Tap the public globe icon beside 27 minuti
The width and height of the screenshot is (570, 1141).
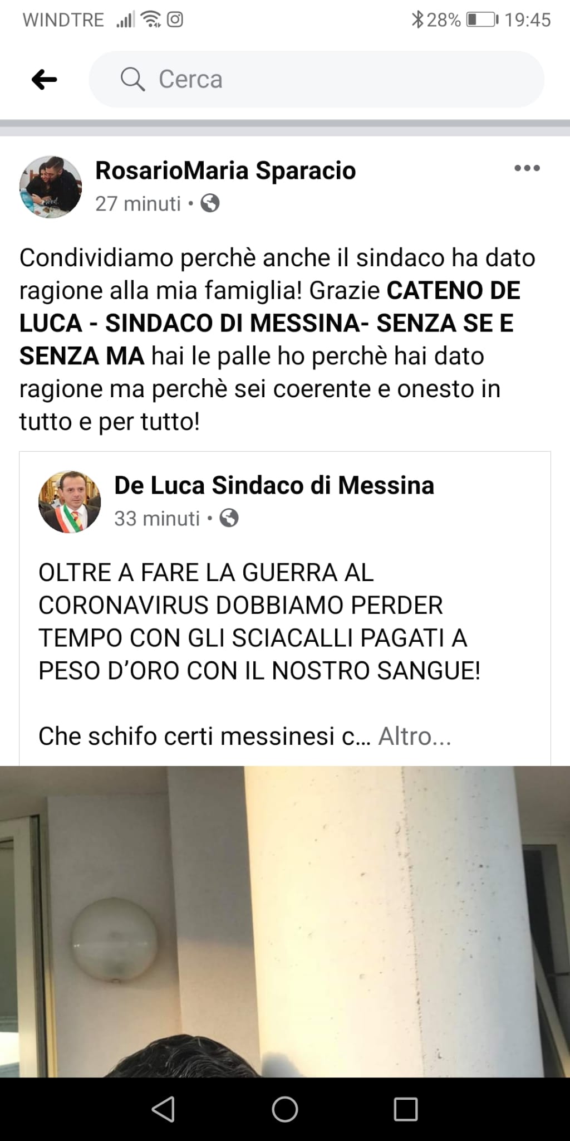[210, 203]
